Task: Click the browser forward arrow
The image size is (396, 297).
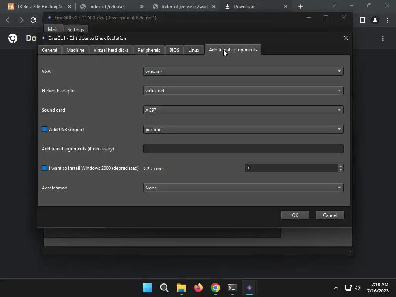Action: 21,20
